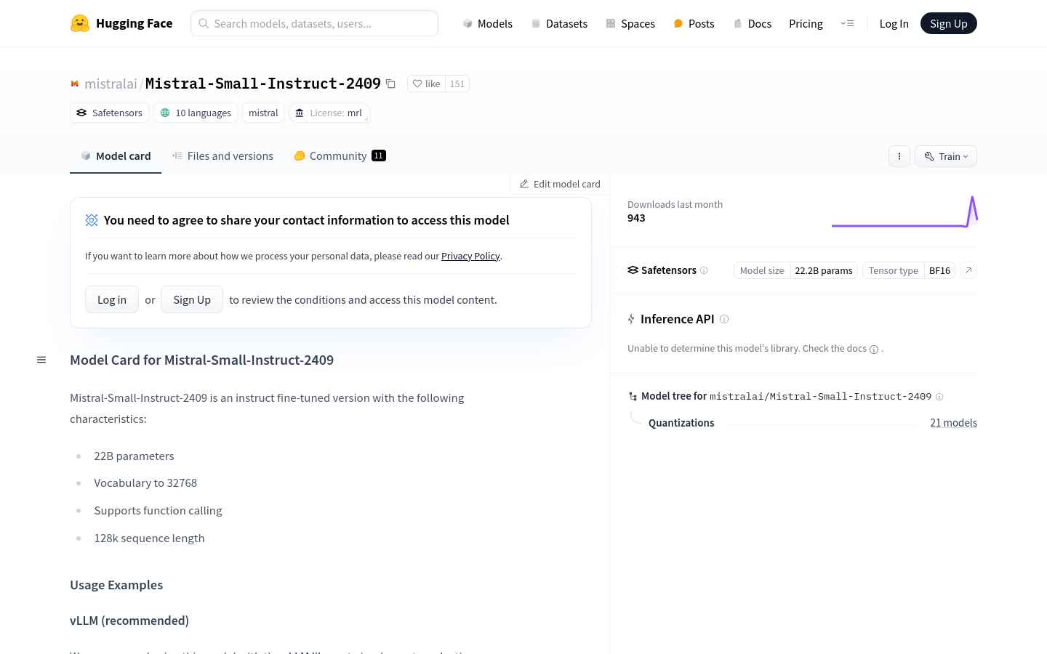Open the docs info icon link

874,349
